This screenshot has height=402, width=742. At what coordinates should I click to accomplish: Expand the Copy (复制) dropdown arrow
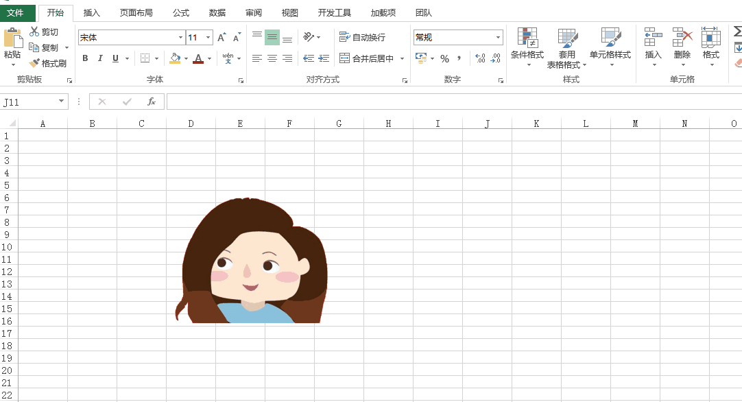tap(67, 48)
